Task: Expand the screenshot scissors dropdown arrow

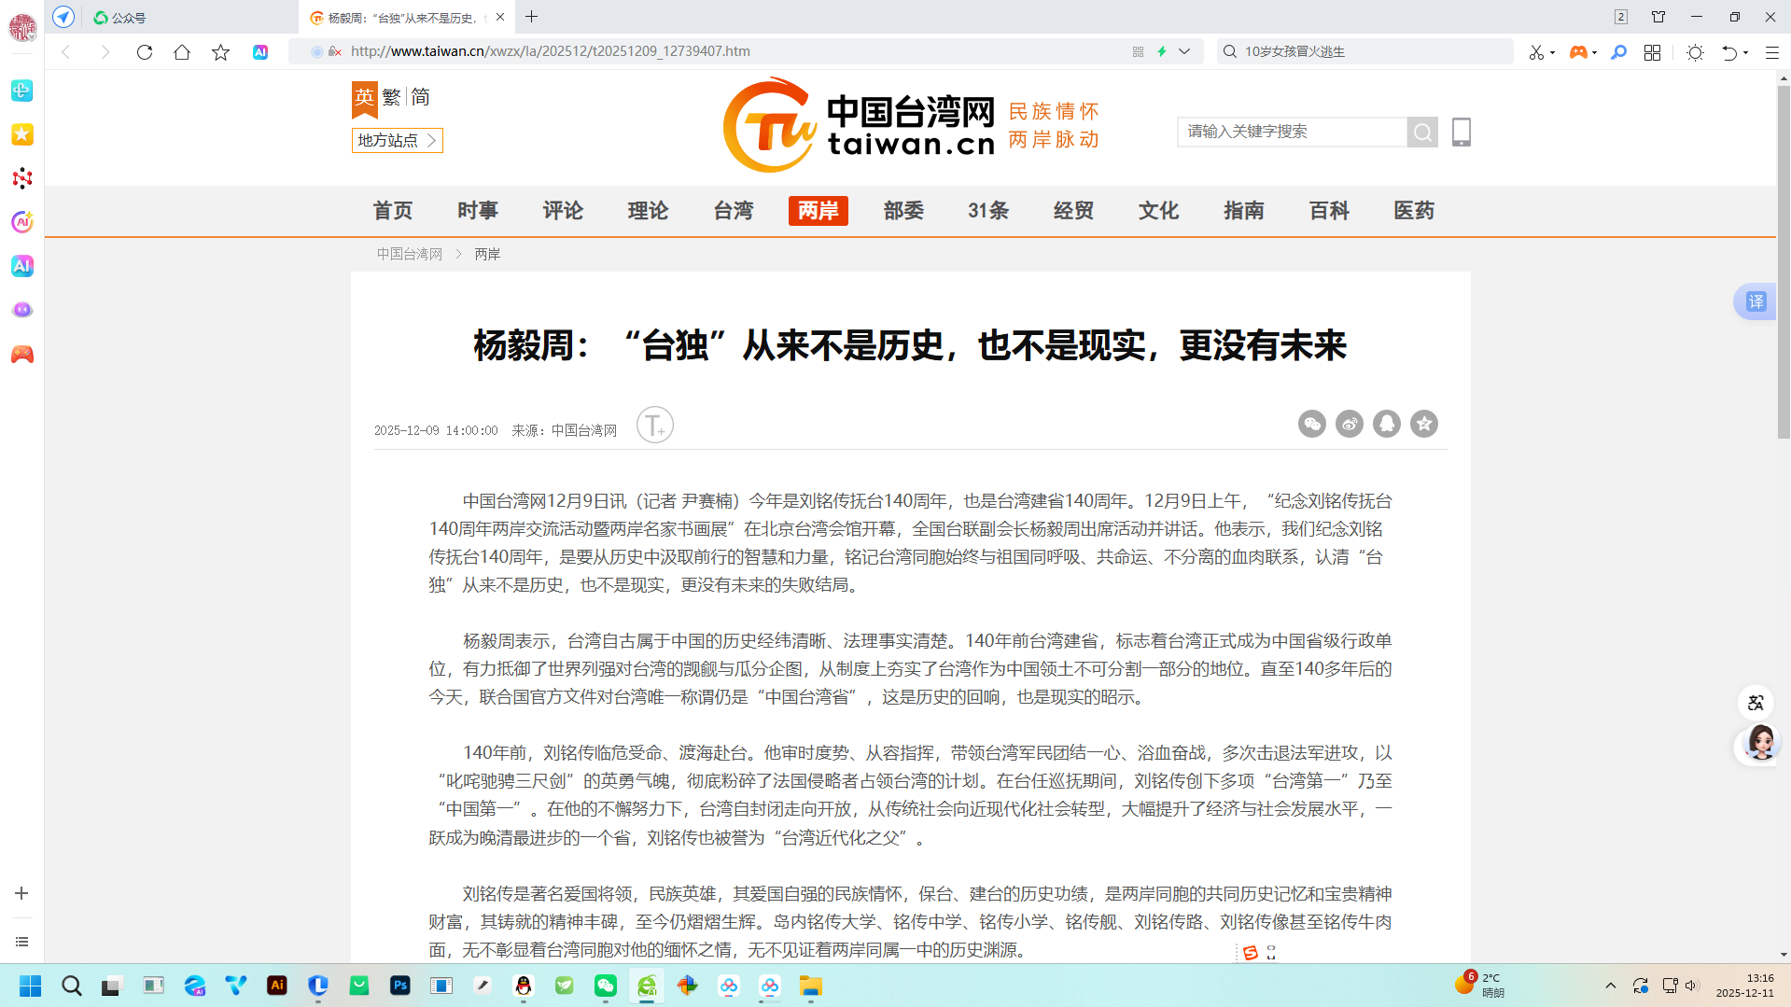Action: (1552, 52)
